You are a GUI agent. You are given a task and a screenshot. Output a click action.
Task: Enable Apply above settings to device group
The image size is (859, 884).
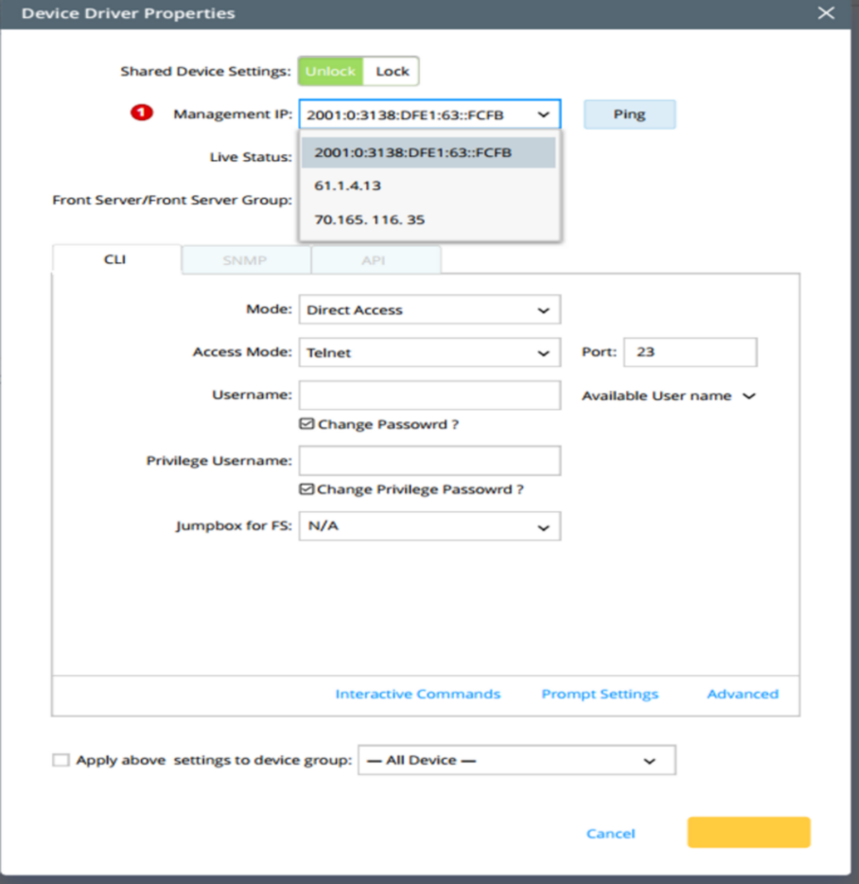tap(61, 760)
